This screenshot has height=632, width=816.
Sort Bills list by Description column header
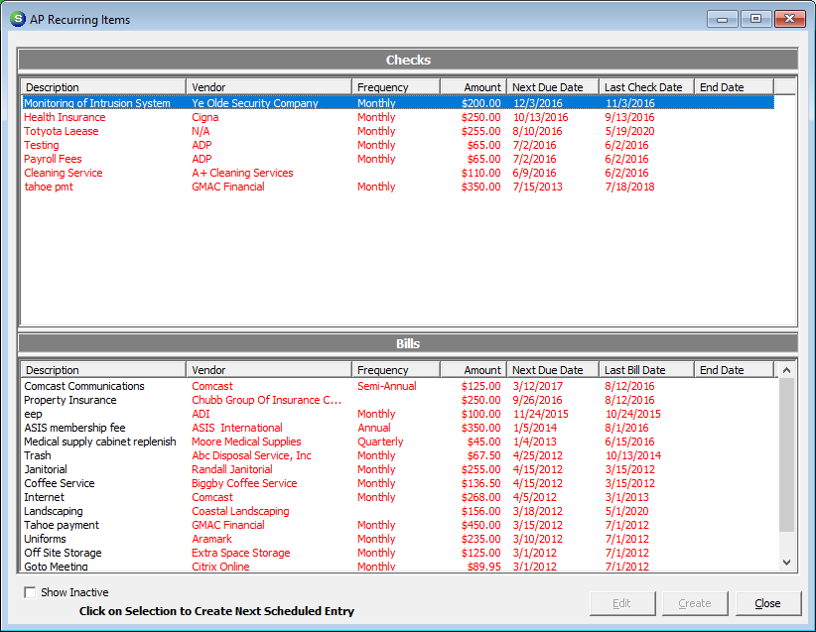click(103, 370)
